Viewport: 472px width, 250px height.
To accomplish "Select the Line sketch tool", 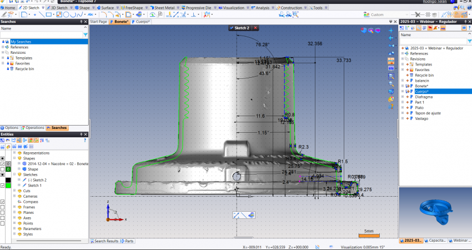I will point(42,14).
